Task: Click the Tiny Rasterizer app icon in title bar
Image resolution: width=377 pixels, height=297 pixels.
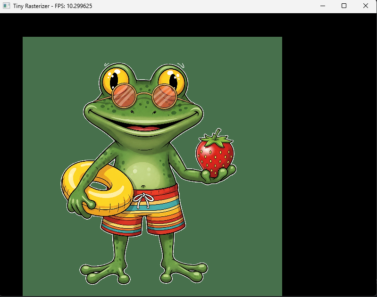Action: pos(7,6)
